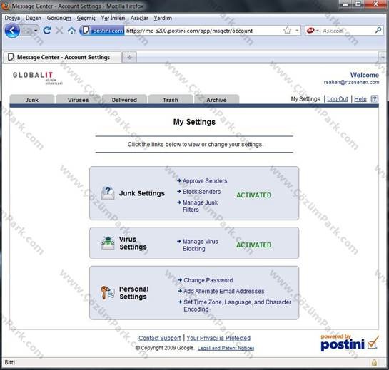Minimize the Firefox window
This screenshot has width=389, height=370.
(x=345, y=4)
